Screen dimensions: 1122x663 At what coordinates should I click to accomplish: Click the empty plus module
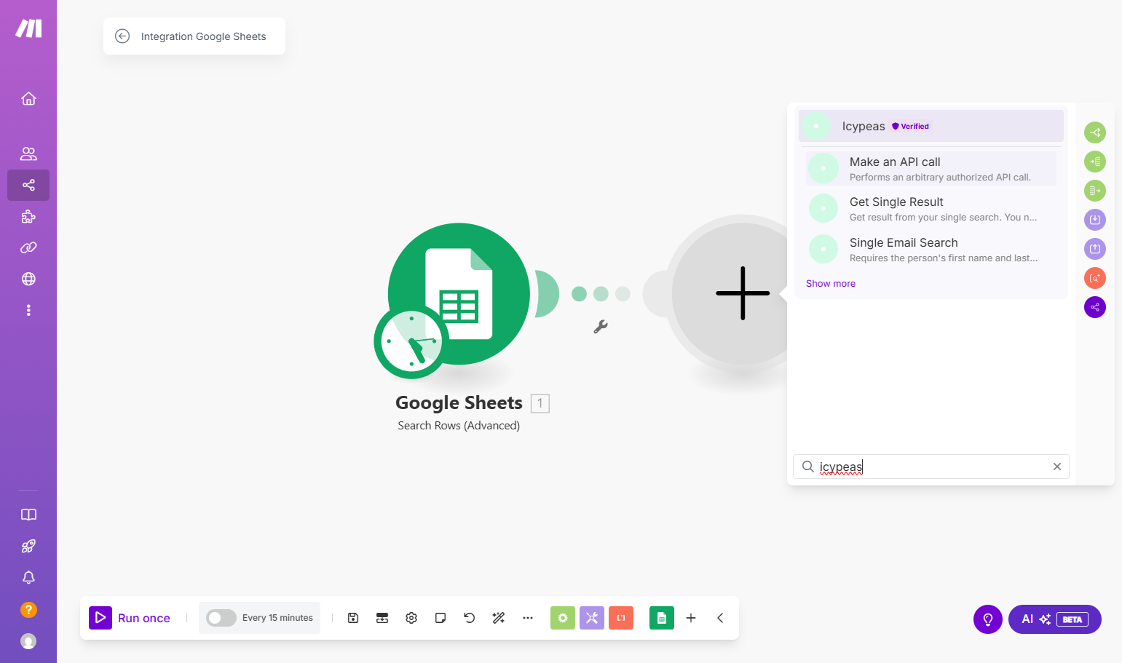(742, 293)
